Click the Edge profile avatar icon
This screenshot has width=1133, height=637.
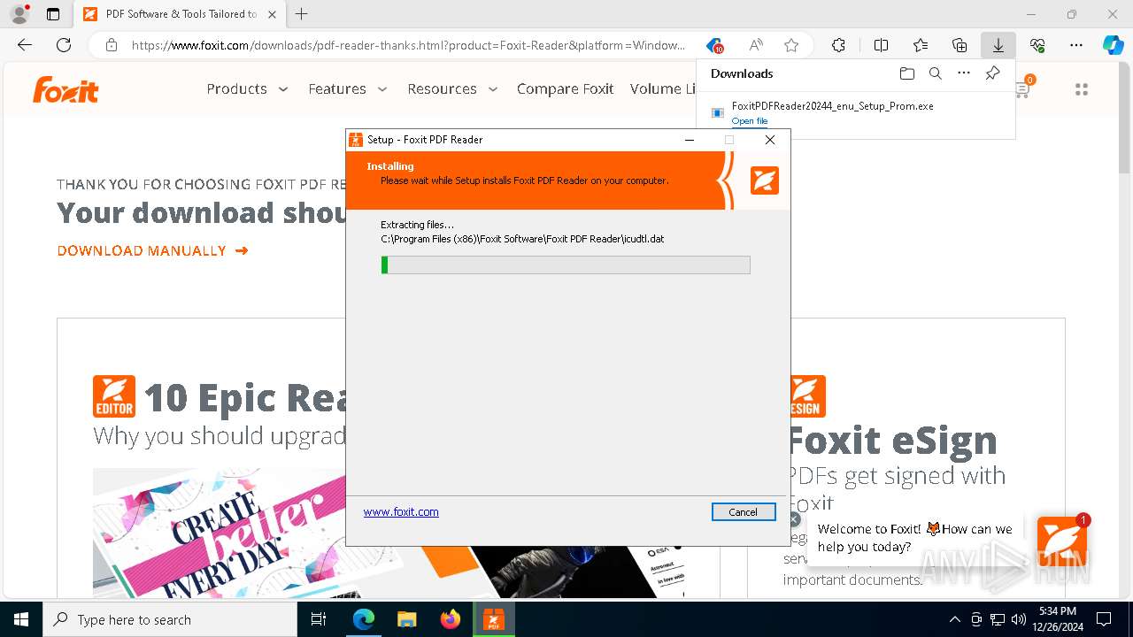[x=19, y=14]
